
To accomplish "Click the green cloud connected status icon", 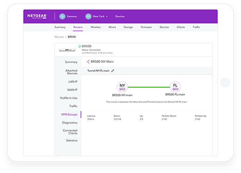I will (x=80, y=46).
